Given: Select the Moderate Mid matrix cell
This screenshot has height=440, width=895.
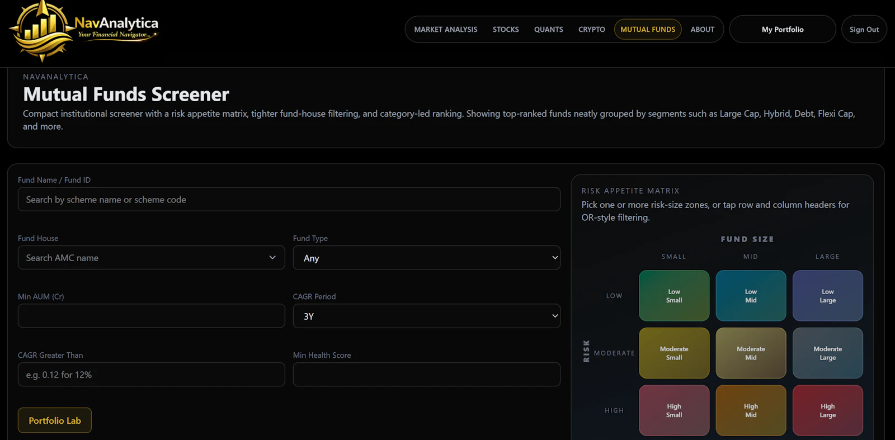Looking at the screenshot, I should click(x=751, y=353).
